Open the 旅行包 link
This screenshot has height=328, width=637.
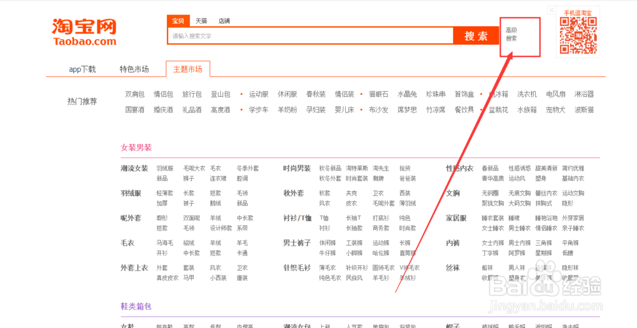click(192, 94)
